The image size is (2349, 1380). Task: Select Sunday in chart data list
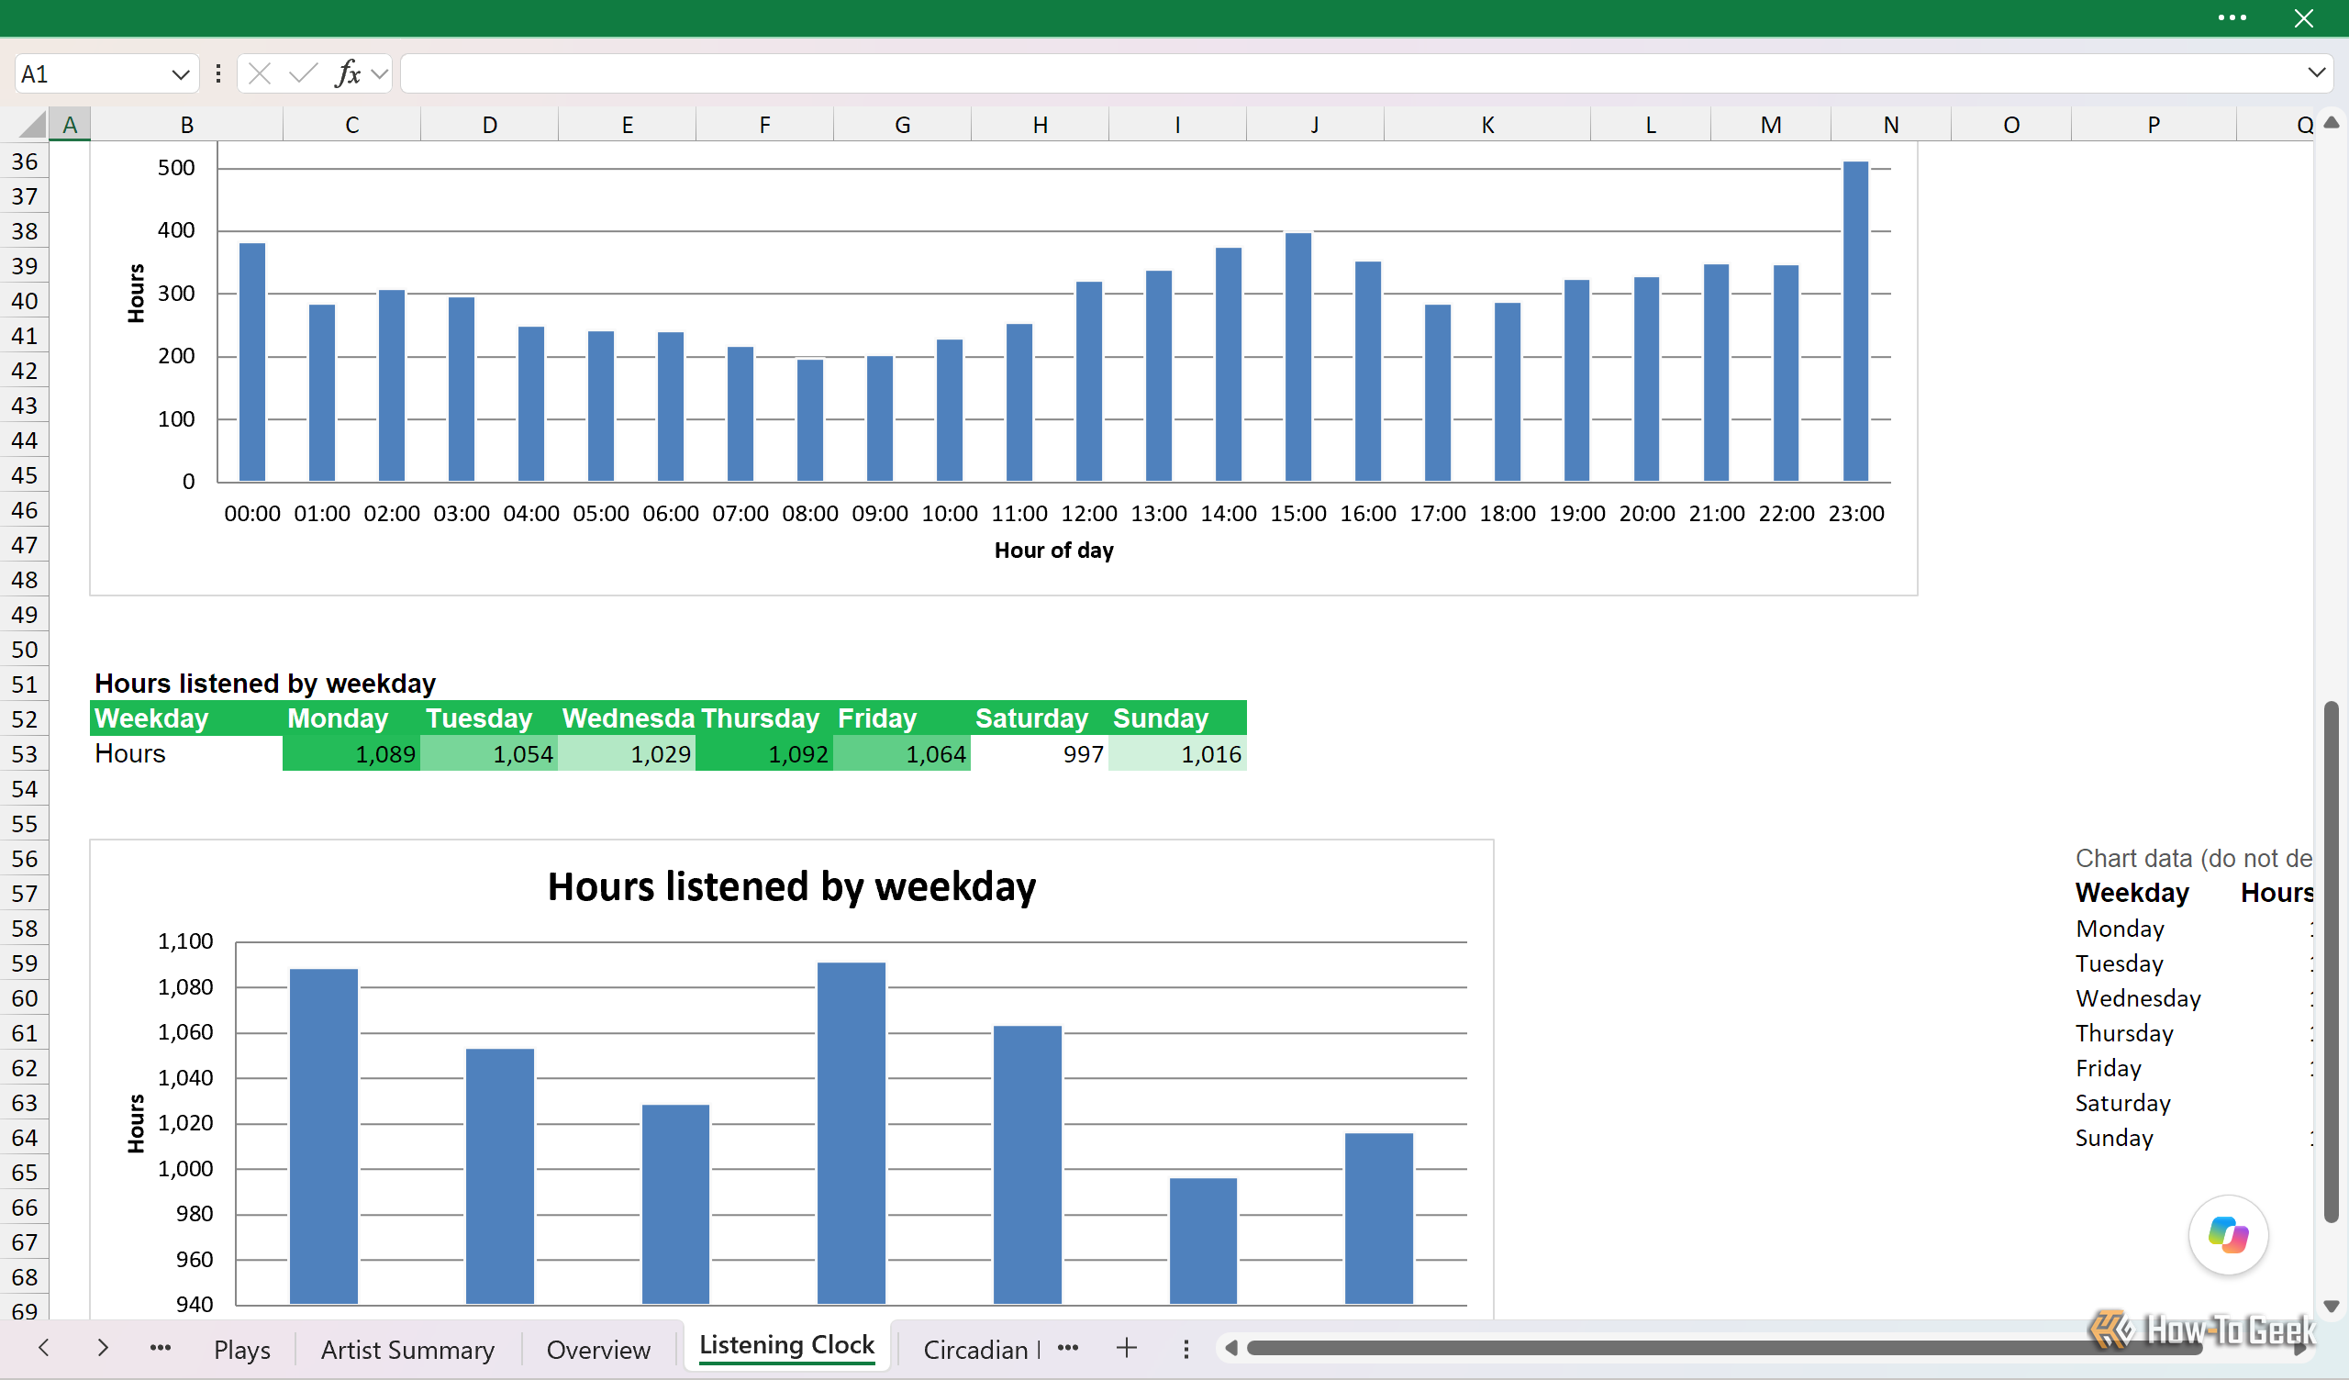pos(2113,1139)
